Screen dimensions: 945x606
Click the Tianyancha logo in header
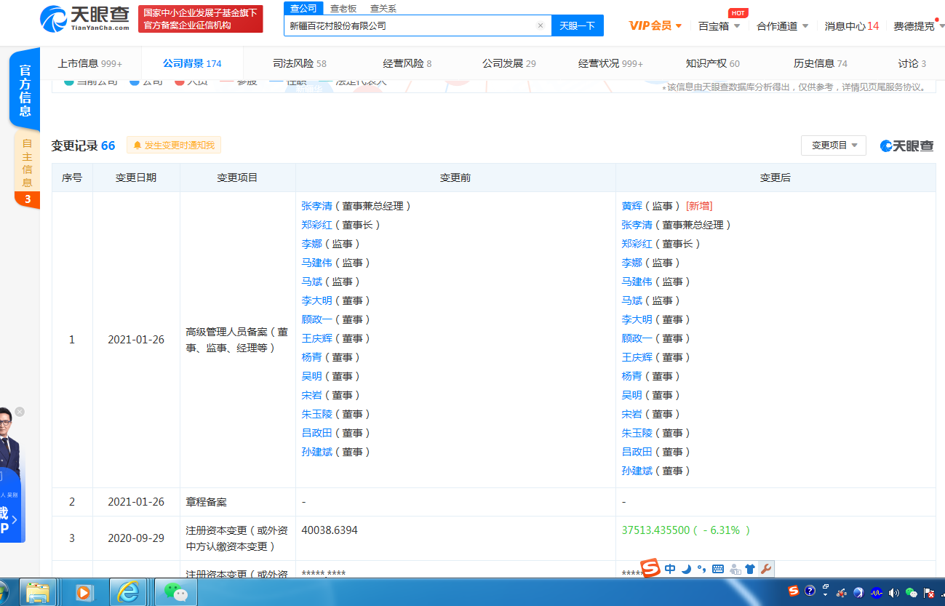(84, 19)
